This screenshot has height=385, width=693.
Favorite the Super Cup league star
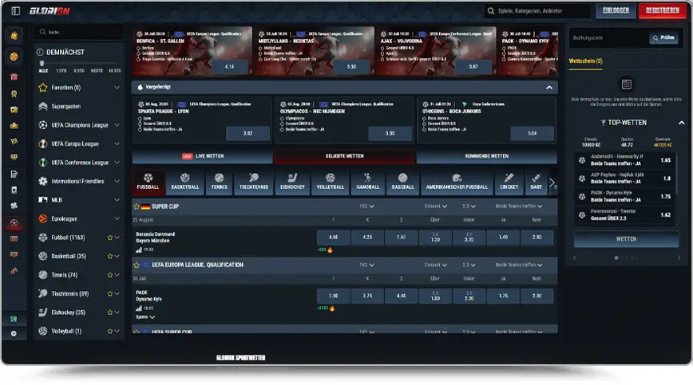tap(137, 206)
